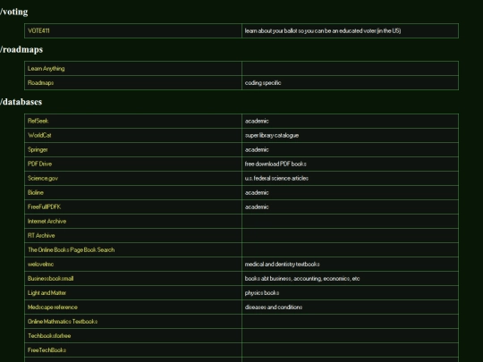Open the Light and Matter link
Viewport: 483px width, 362px height.
47,293
